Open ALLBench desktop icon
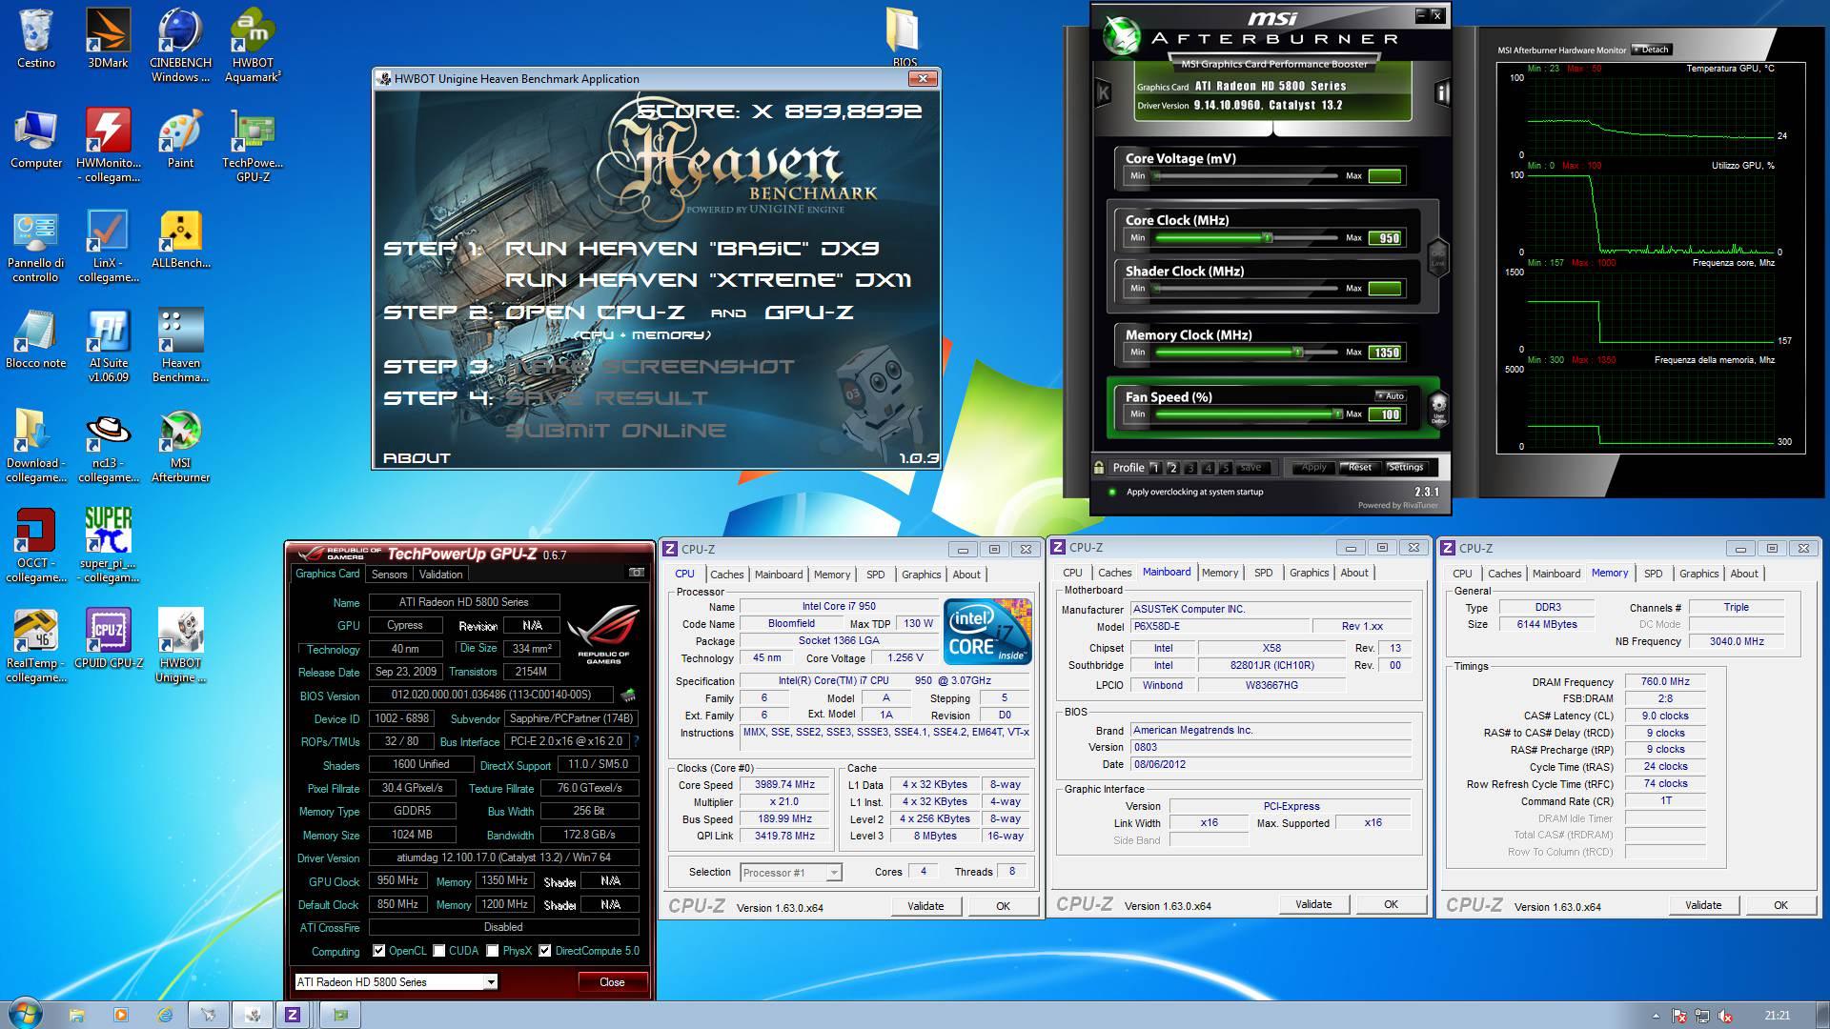This screenshot has width=1830, height=1029. 180,238
